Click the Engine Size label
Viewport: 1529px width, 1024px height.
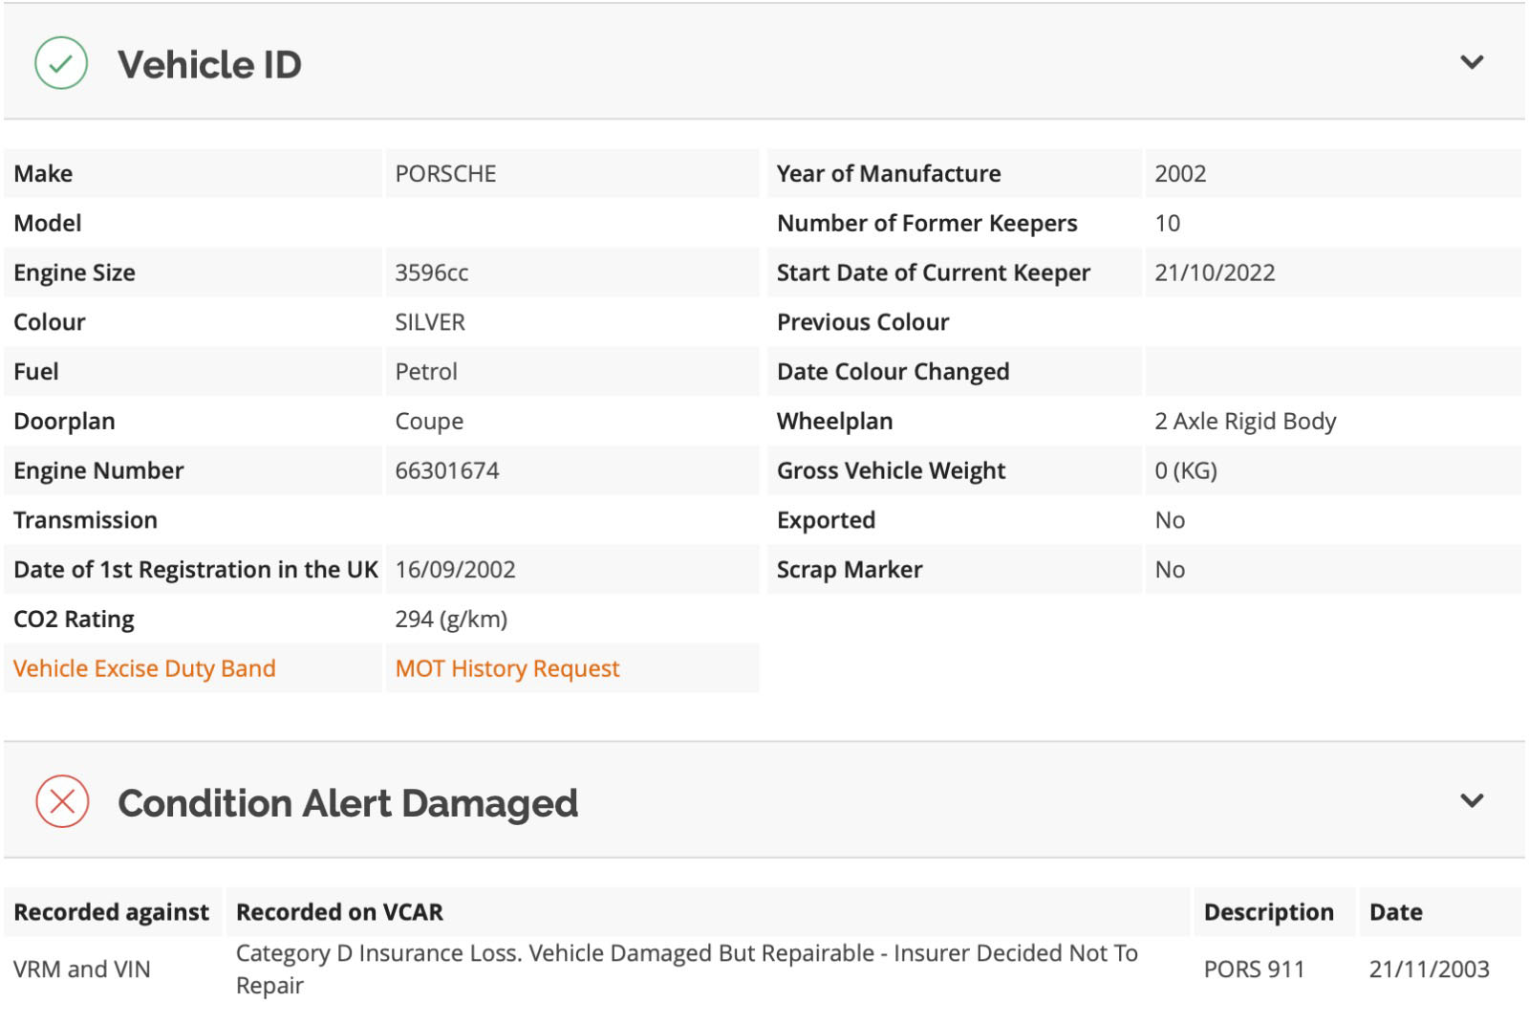(x=75, y=272)
